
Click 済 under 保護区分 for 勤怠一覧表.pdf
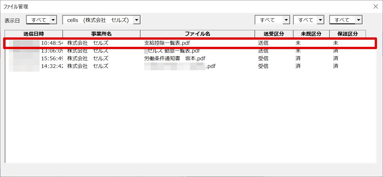point(336,51)
